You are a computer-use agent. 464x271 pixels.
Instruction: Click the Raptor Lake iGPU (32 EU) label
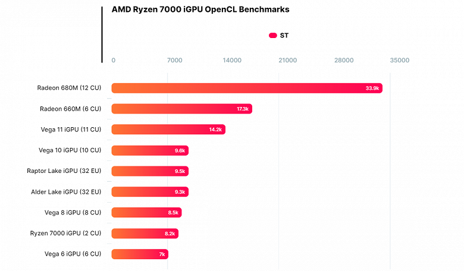tap(64, 171)
